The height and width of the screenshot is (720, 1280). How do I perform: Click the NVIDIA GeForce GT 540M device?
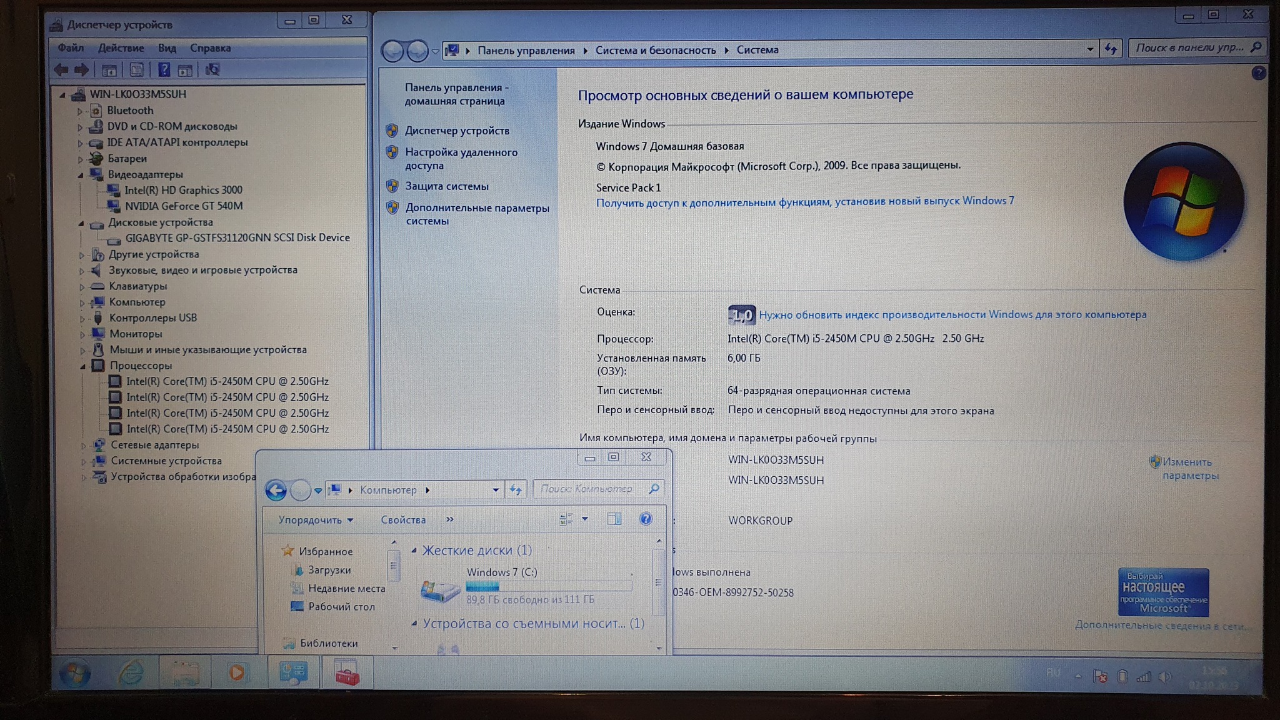pos(183,206)
